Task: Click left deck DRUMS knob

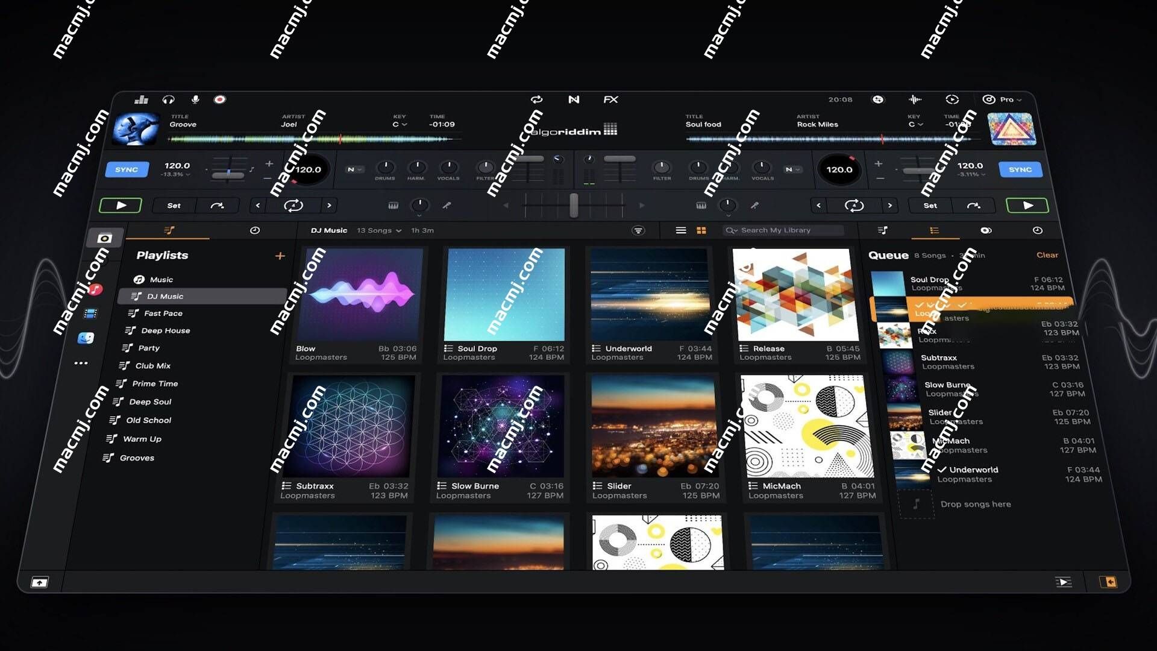Action: [385, 167]
